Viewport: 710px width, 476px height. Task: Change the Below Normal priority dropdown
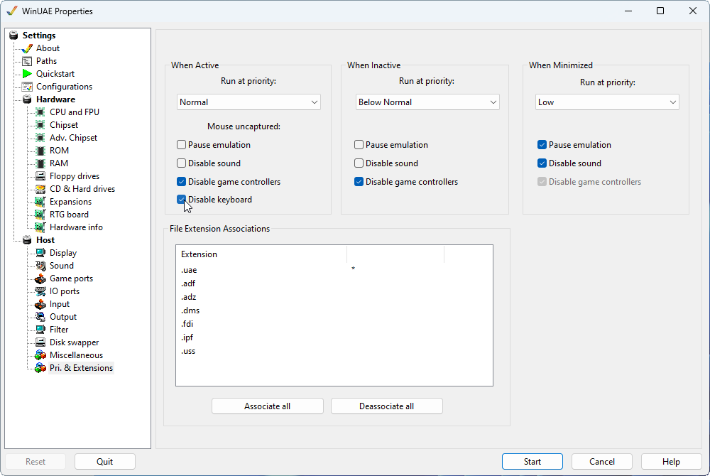tap(427, 102)
